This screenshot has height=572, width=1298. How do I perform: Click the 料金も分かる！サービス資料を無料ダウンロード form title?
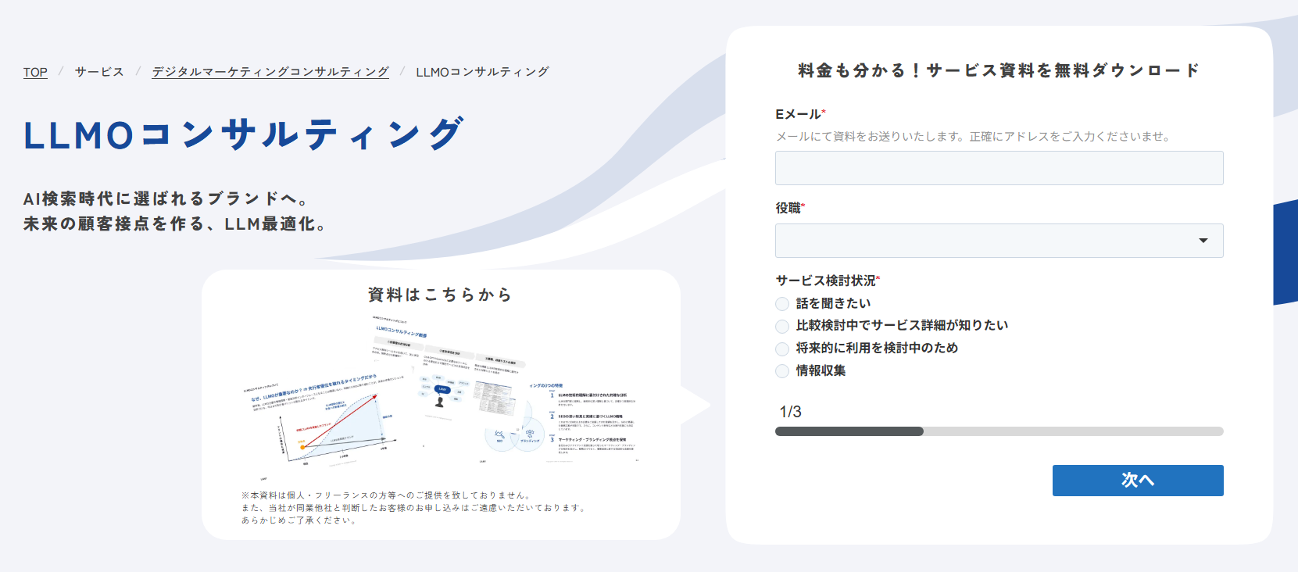999,70
